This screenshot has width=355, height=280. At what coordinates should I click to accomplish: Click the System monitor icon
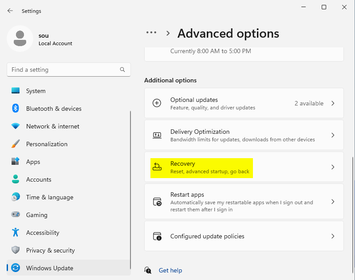[x=16, y=91]
